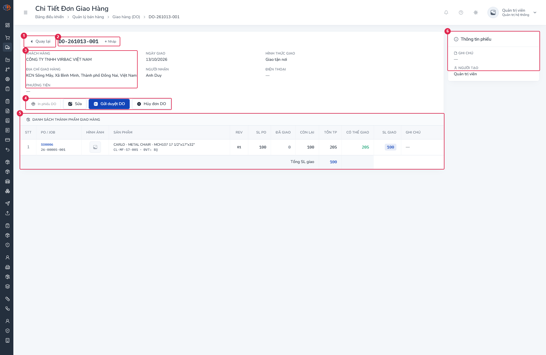This screenshot has width=546, height=355.
Task: Click Hủy đơn DO button
Action: pos(151,104)
